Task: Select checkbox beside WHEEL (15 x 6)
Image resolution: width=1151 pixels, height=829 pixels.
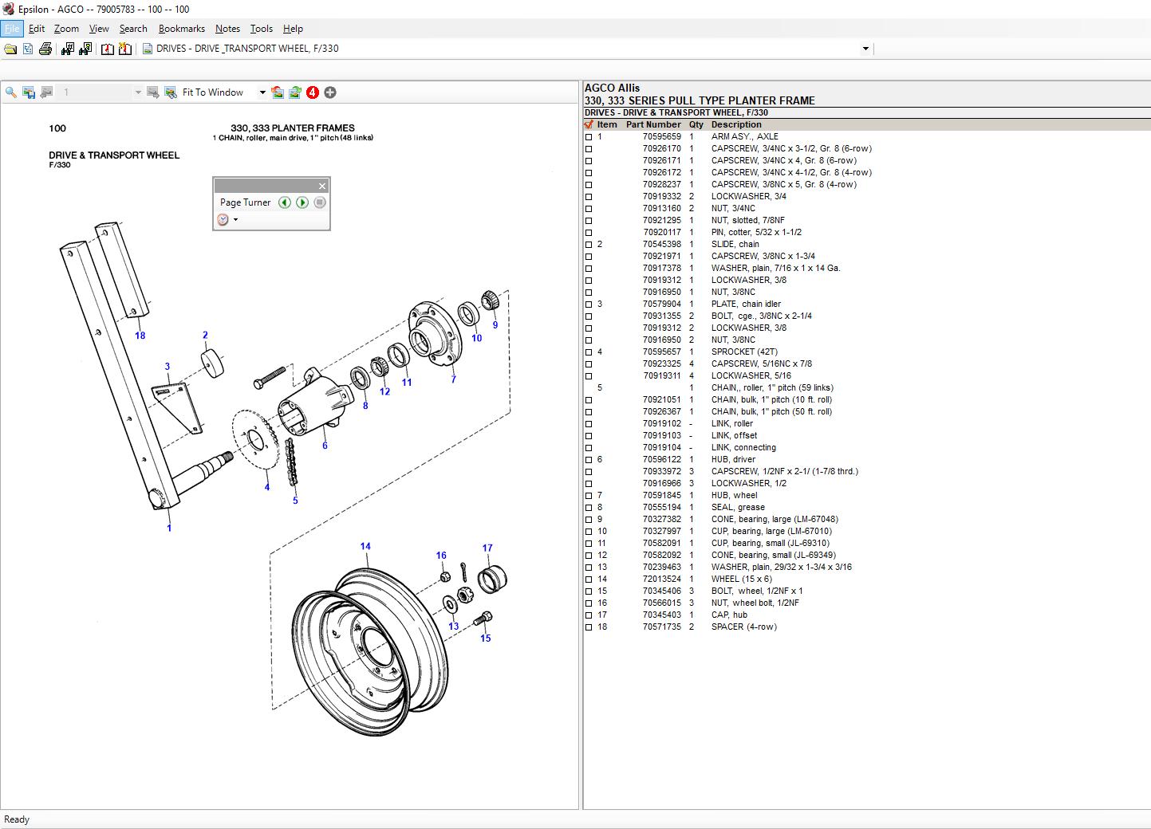Action: coord(589,580)
